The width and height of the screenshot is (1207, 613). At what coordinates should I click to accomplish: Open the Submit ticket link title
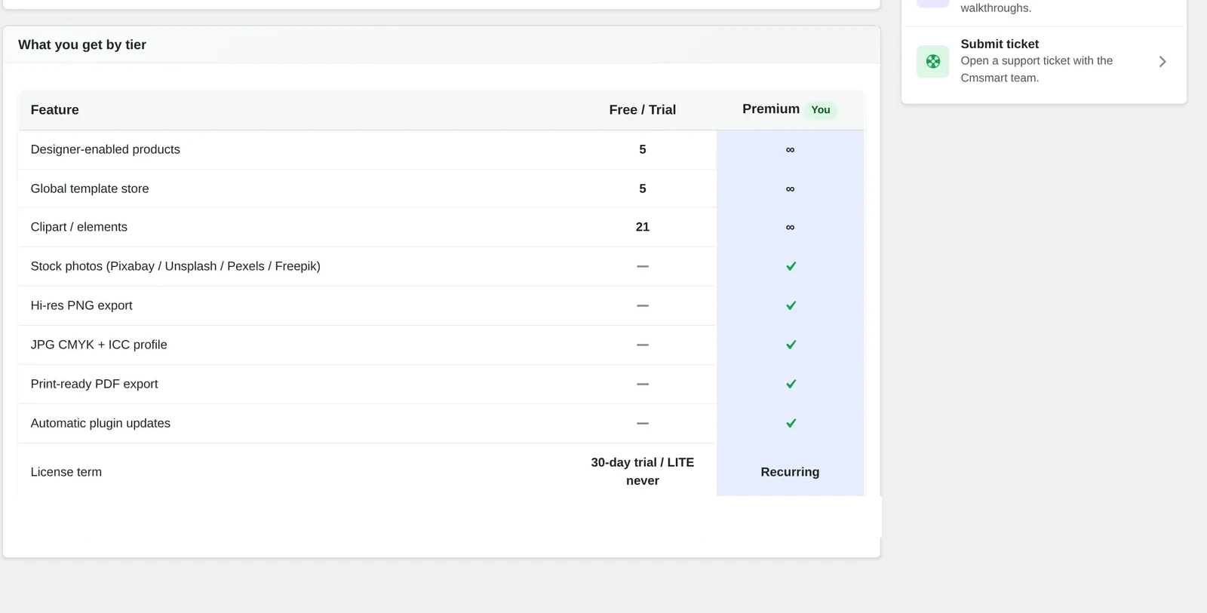(x=1000, y=44)
